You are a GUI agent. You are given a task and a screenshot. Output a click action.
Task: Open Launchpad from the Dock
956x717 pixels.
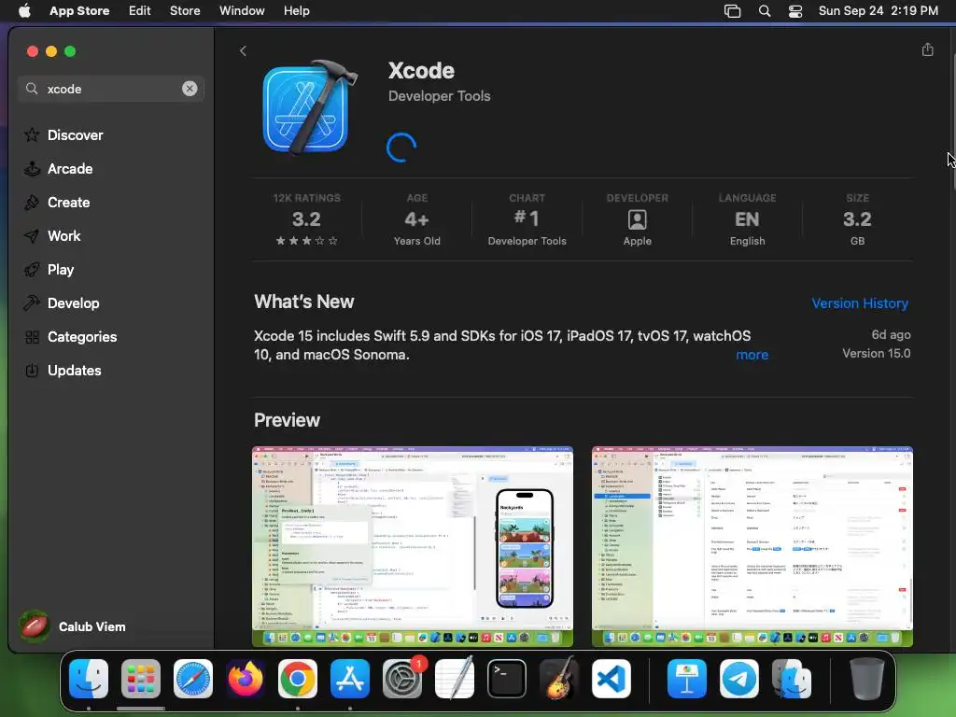(141, 678)
